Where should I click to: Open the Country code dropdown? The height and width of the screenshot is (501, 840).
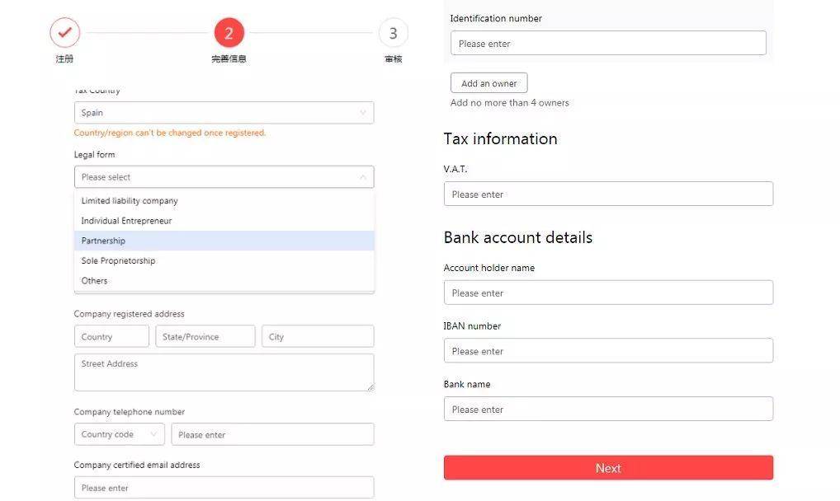pos(120,434)
